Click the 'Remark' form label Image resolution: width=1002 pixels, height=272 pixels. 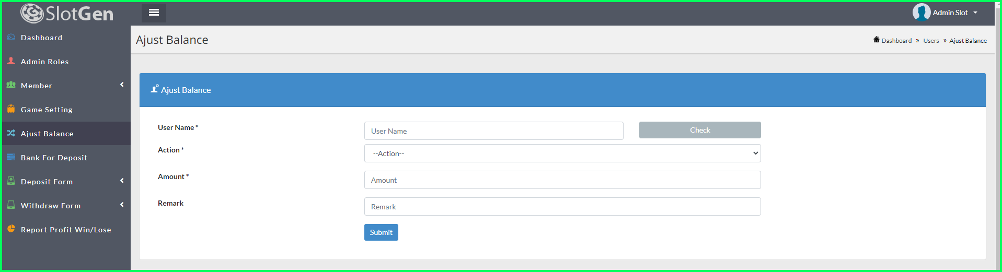171,203
